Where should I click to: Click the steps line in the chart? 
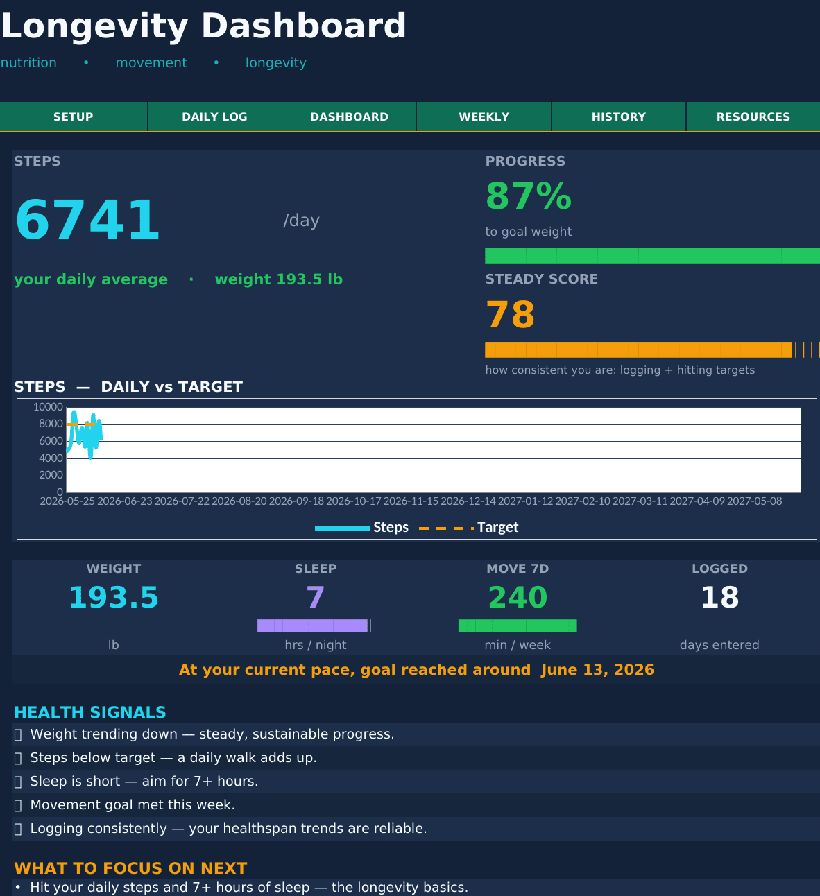[84, 433]
